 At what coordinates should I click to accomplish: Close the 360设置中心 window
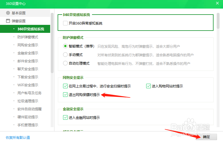(217, 3)
